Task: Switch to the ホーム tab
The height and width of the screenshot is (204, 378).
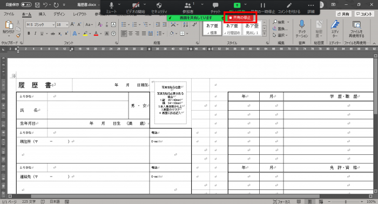Action: (x=26, y=14)
